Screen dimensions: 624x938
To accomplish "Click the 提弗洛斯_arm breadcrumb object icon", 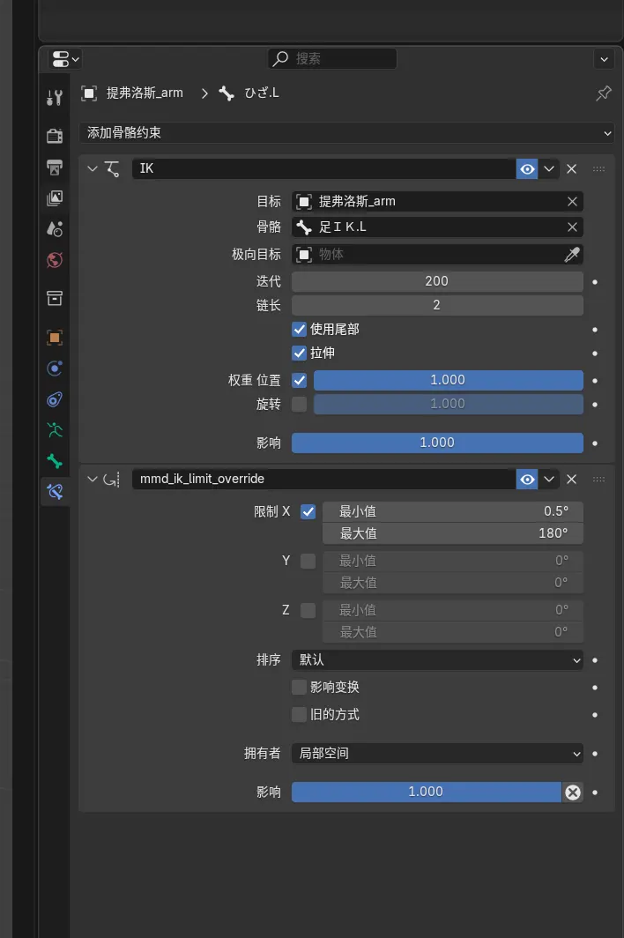I will tap(88, 93).
